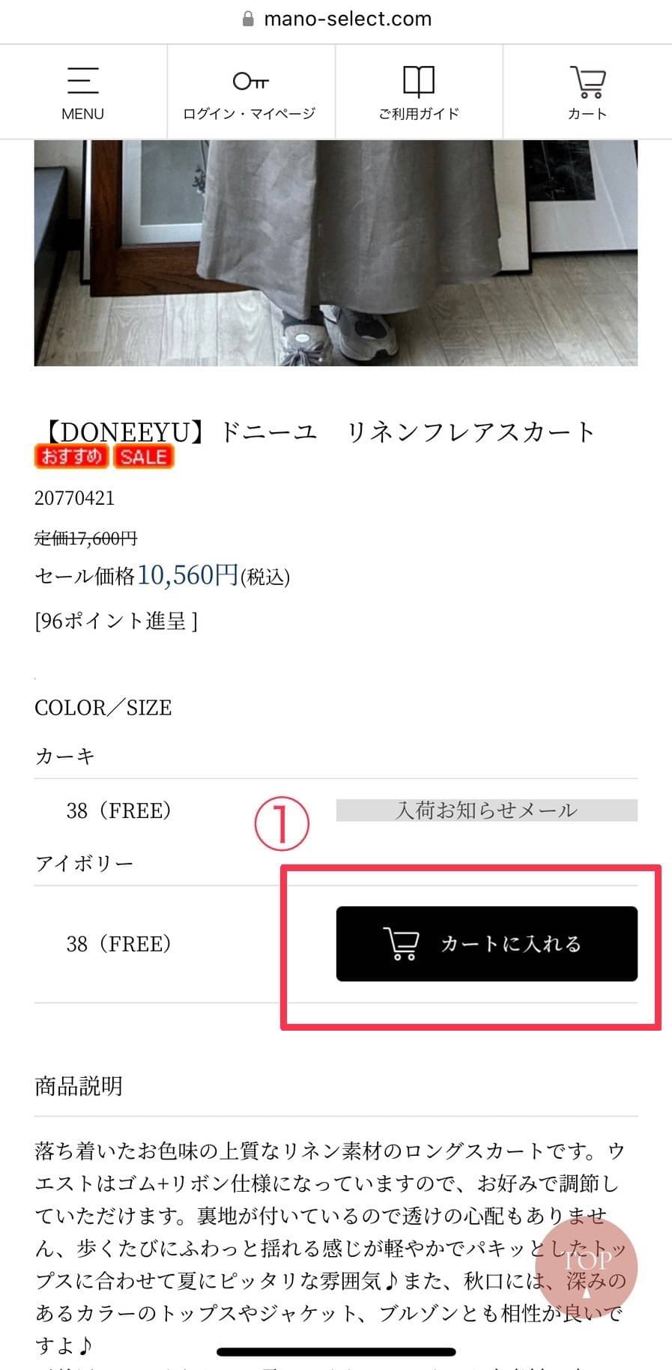Open the key icon for Login/My Page
Screen dimensions: 672x1370
[x=250, y=80]
